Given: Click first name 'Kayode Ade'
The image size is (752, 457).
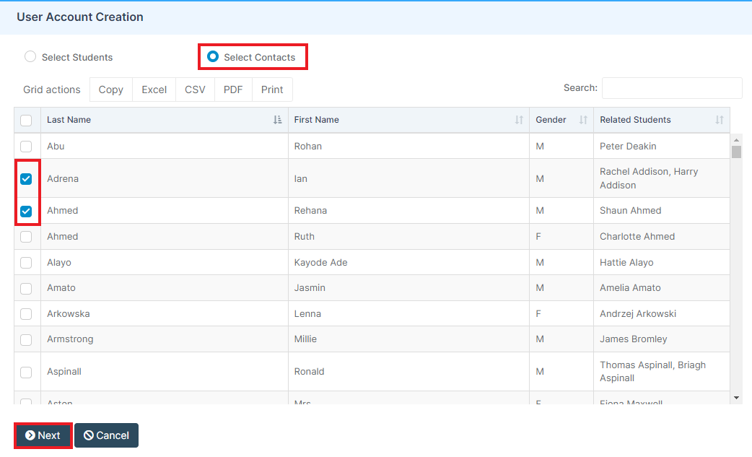Looking at the screenshot, I should click(x=320, y=262).
